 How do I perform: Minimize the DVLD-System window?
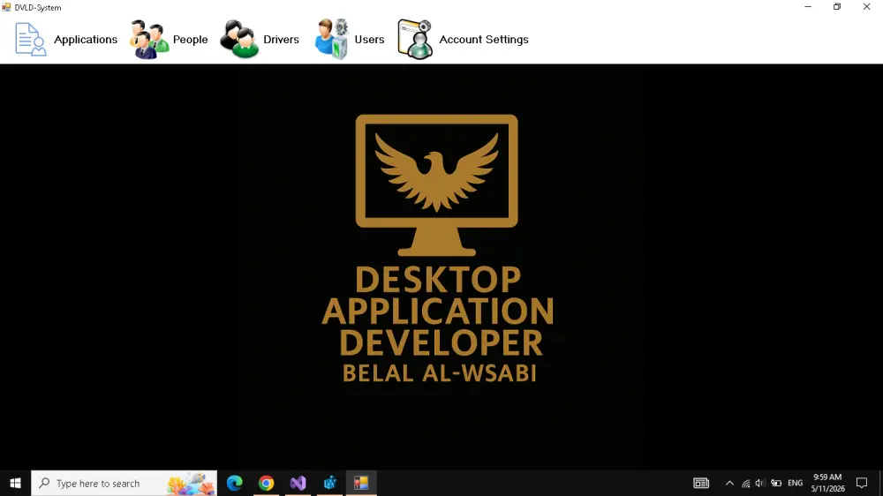[x=808, y=7]
